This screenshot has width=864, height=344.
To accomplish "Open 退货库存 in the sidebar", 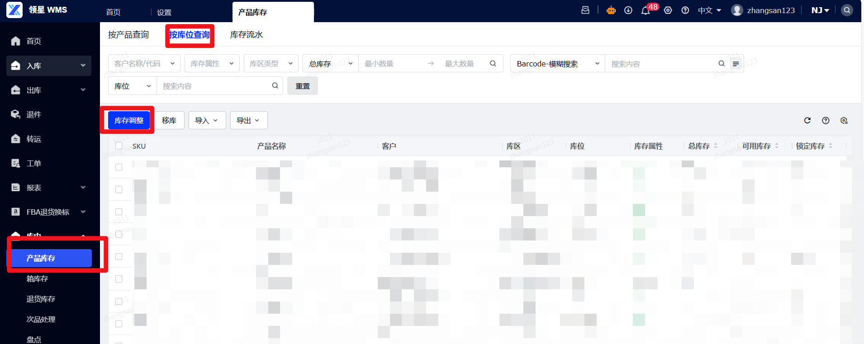I will tap(41, 299).
